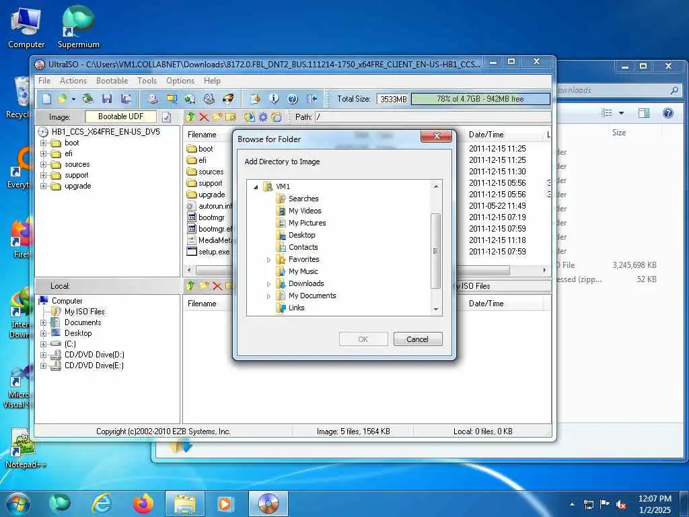Viewport: 689px width, 517px height.
Task: Click the Burn CD/DVD image icon
Action: click(x=228, y=99)
